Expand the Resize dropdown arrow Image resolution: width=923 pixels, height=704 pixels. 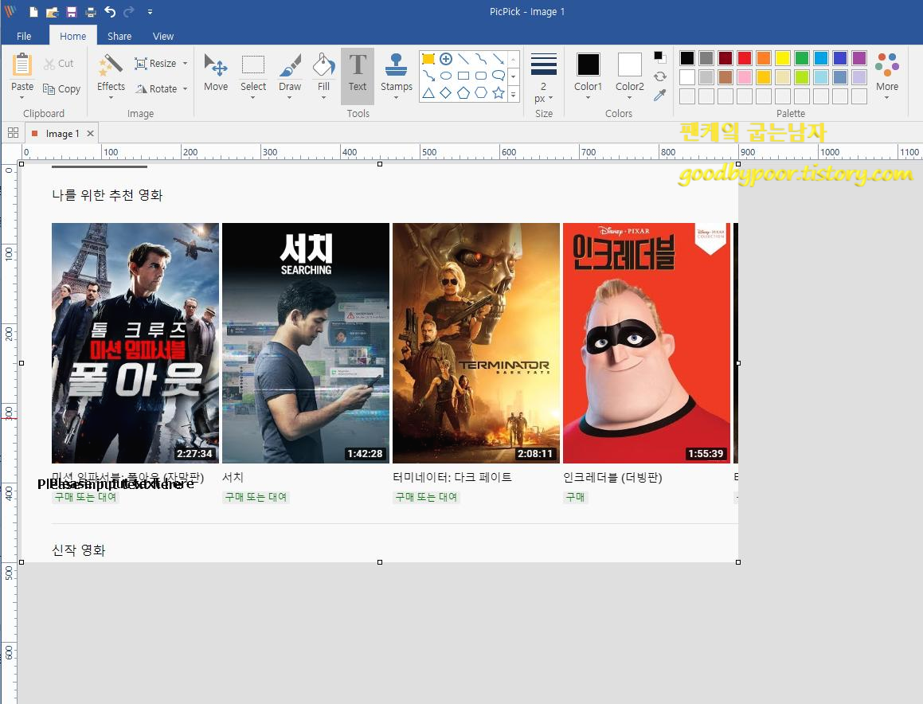point(185,63)
